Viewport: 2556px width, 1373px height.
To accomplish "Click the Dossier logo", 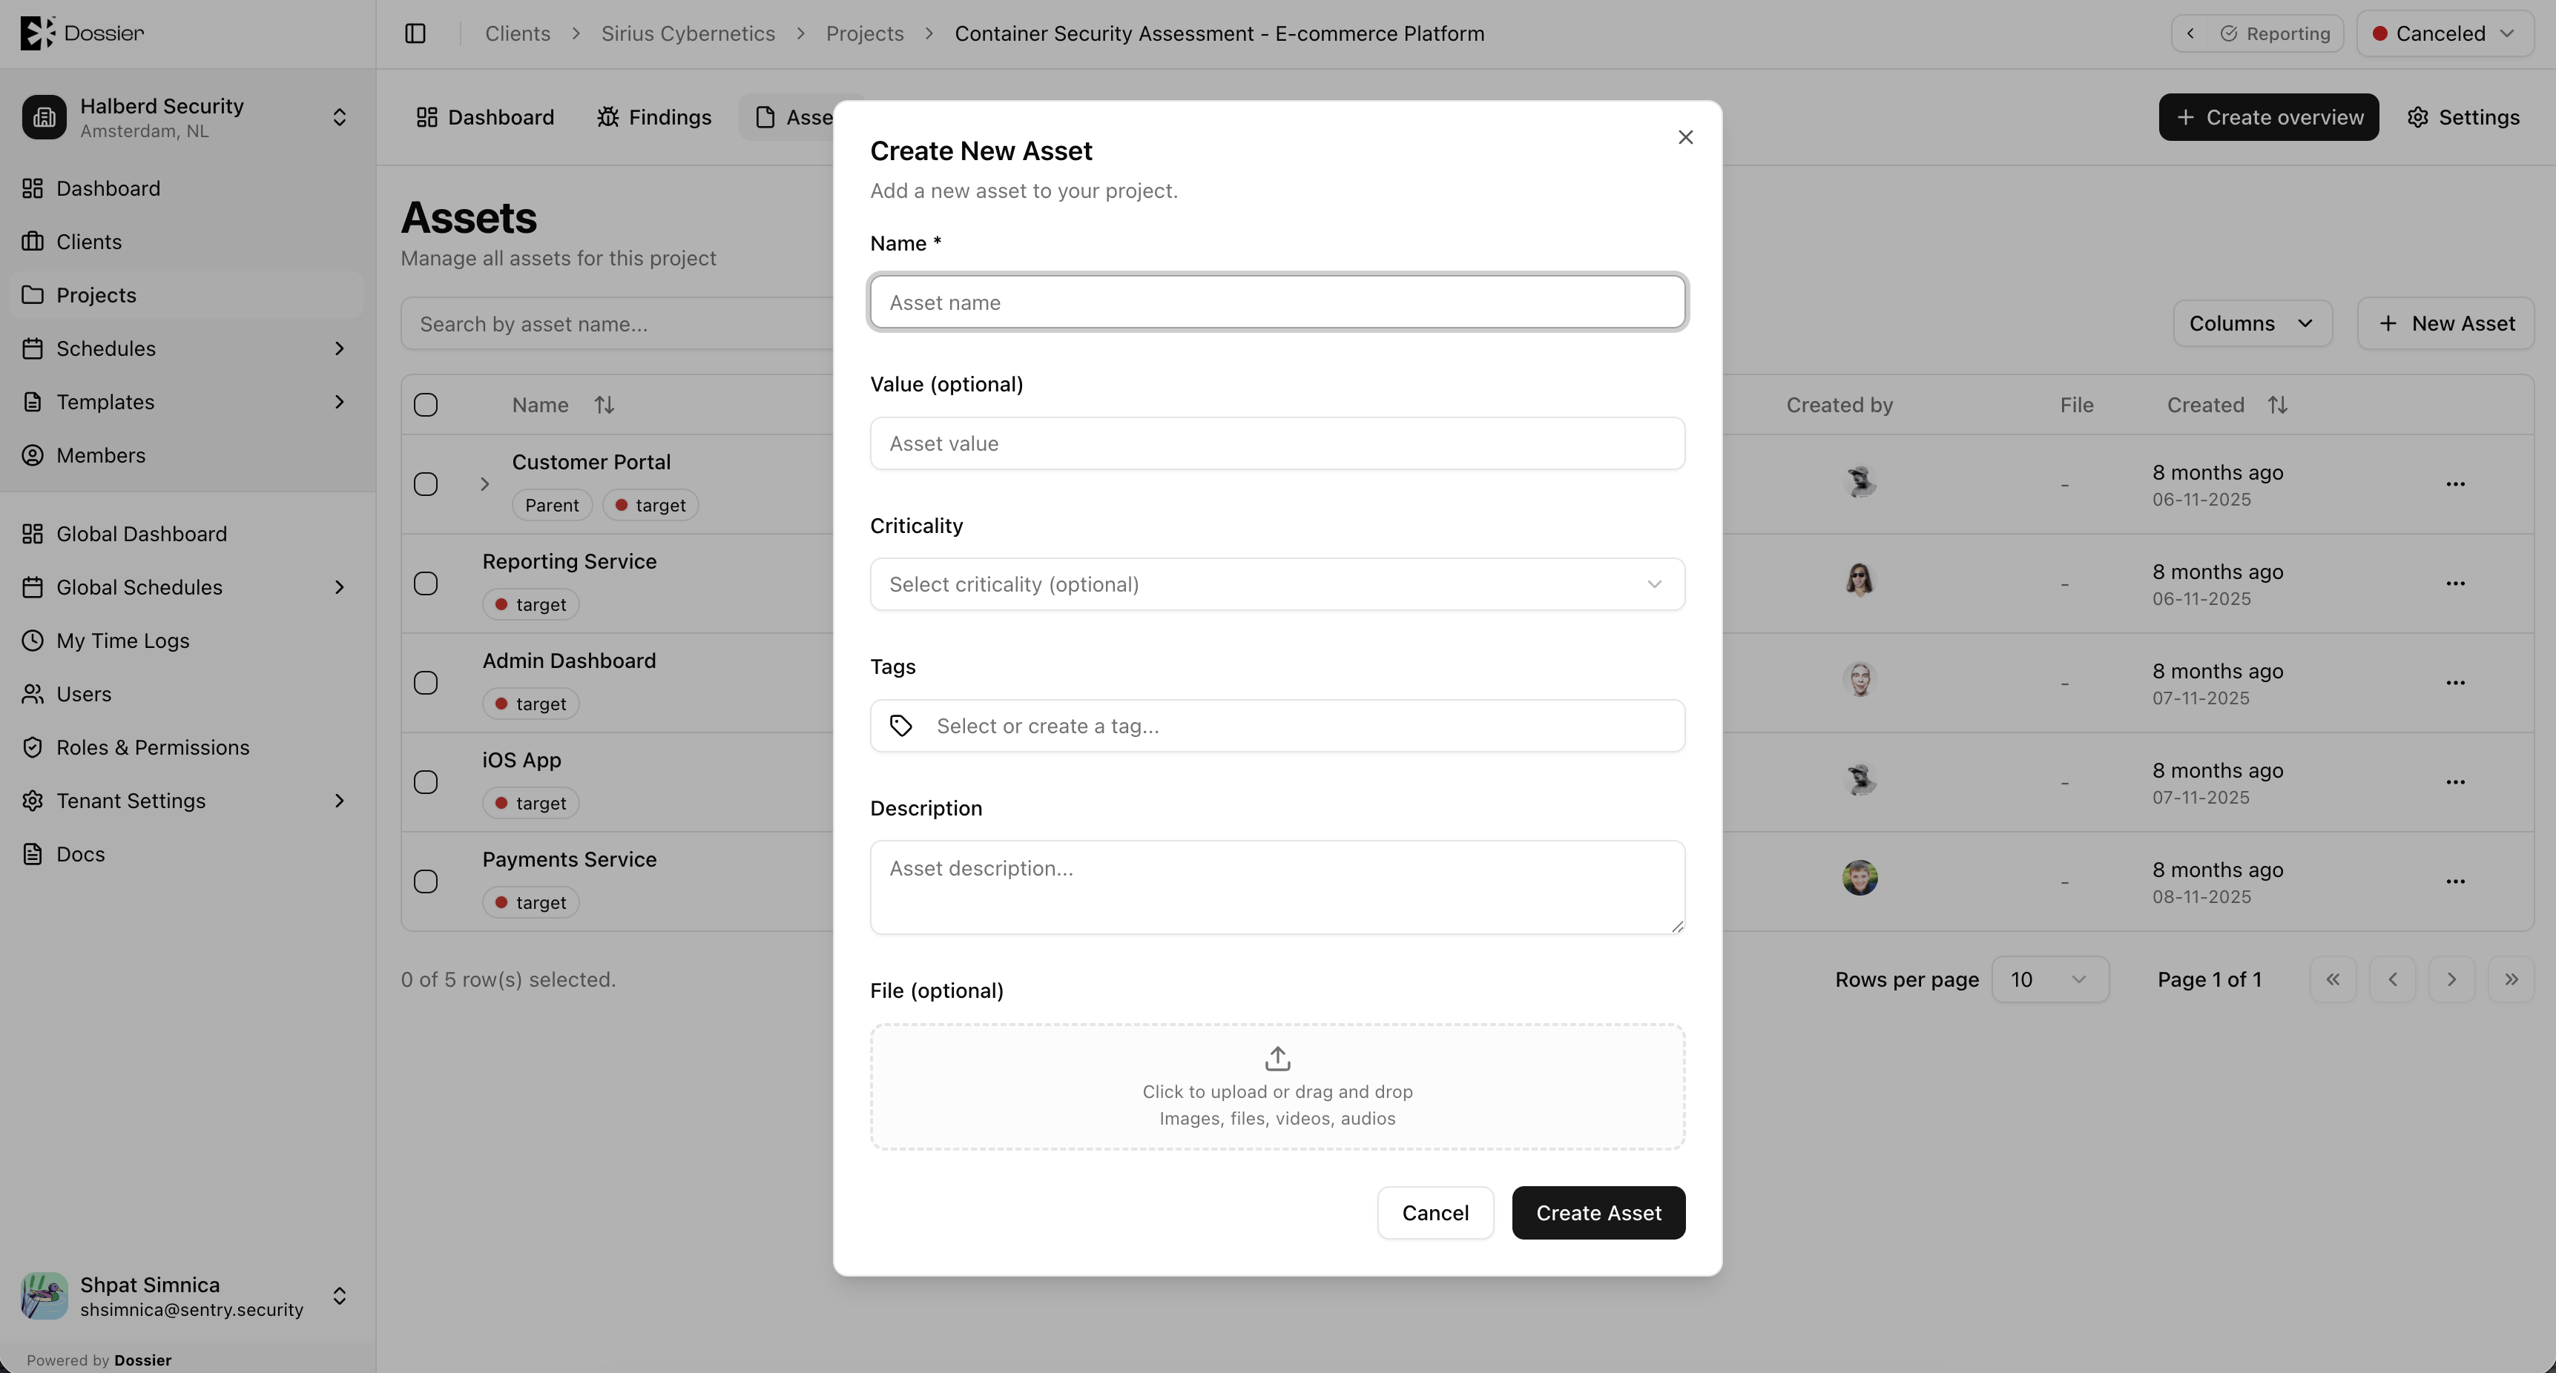I will point(82,33).
